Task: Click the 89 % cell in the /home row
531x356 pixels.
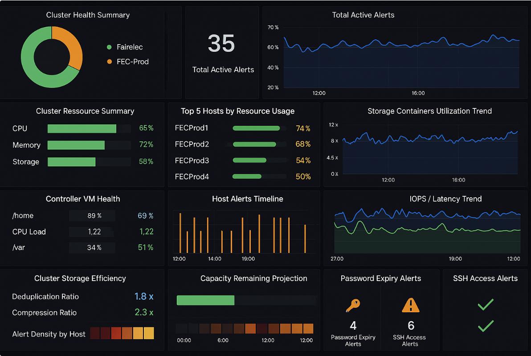Action: pyautogui.click(x=92, y=216)
